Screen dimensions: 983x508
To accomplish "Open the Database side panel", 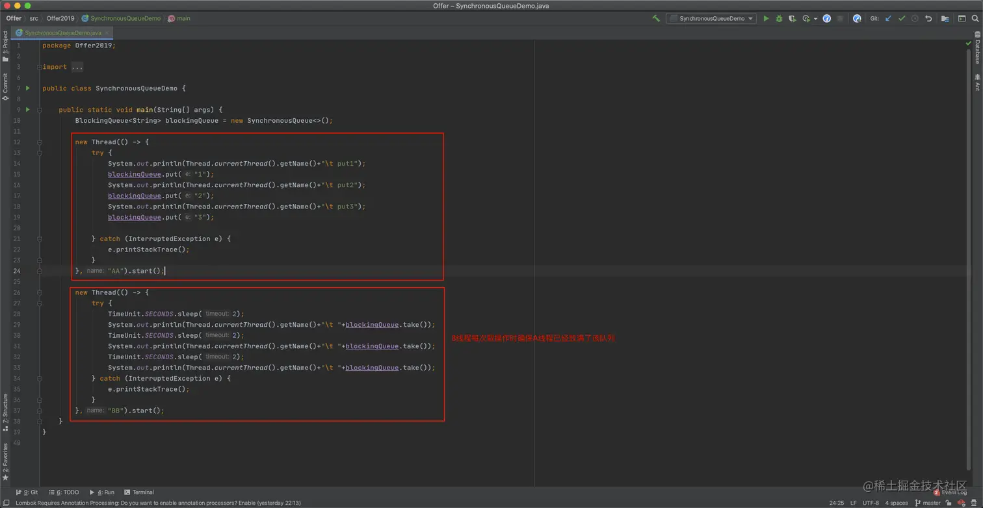I will 977,47.
